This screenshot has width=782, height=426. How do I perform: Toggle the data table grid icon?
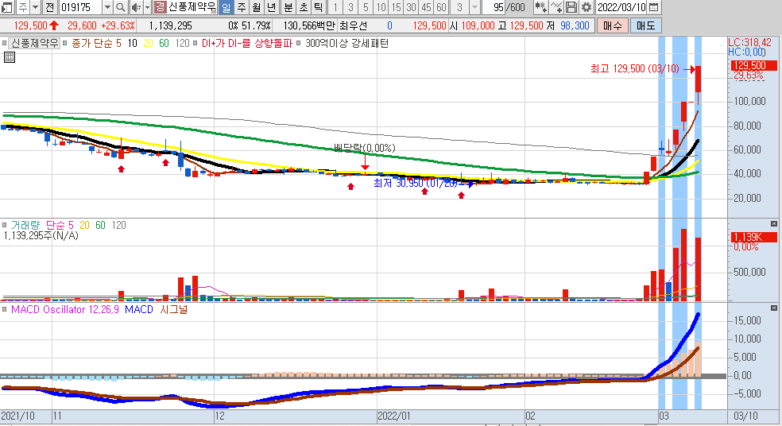[9, 57]
